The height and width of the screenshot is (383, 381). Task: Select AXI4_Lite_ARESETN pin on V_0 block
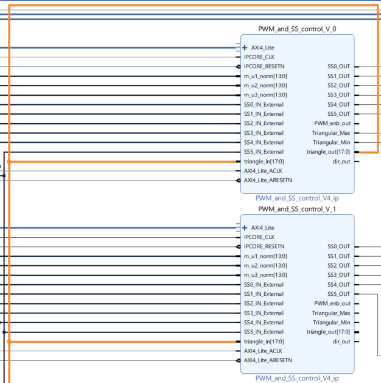coord(268,181)
